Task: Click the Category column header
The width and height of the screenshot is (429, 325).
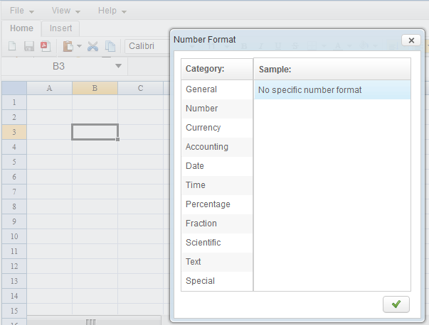Action: click(x=217, y=69)
